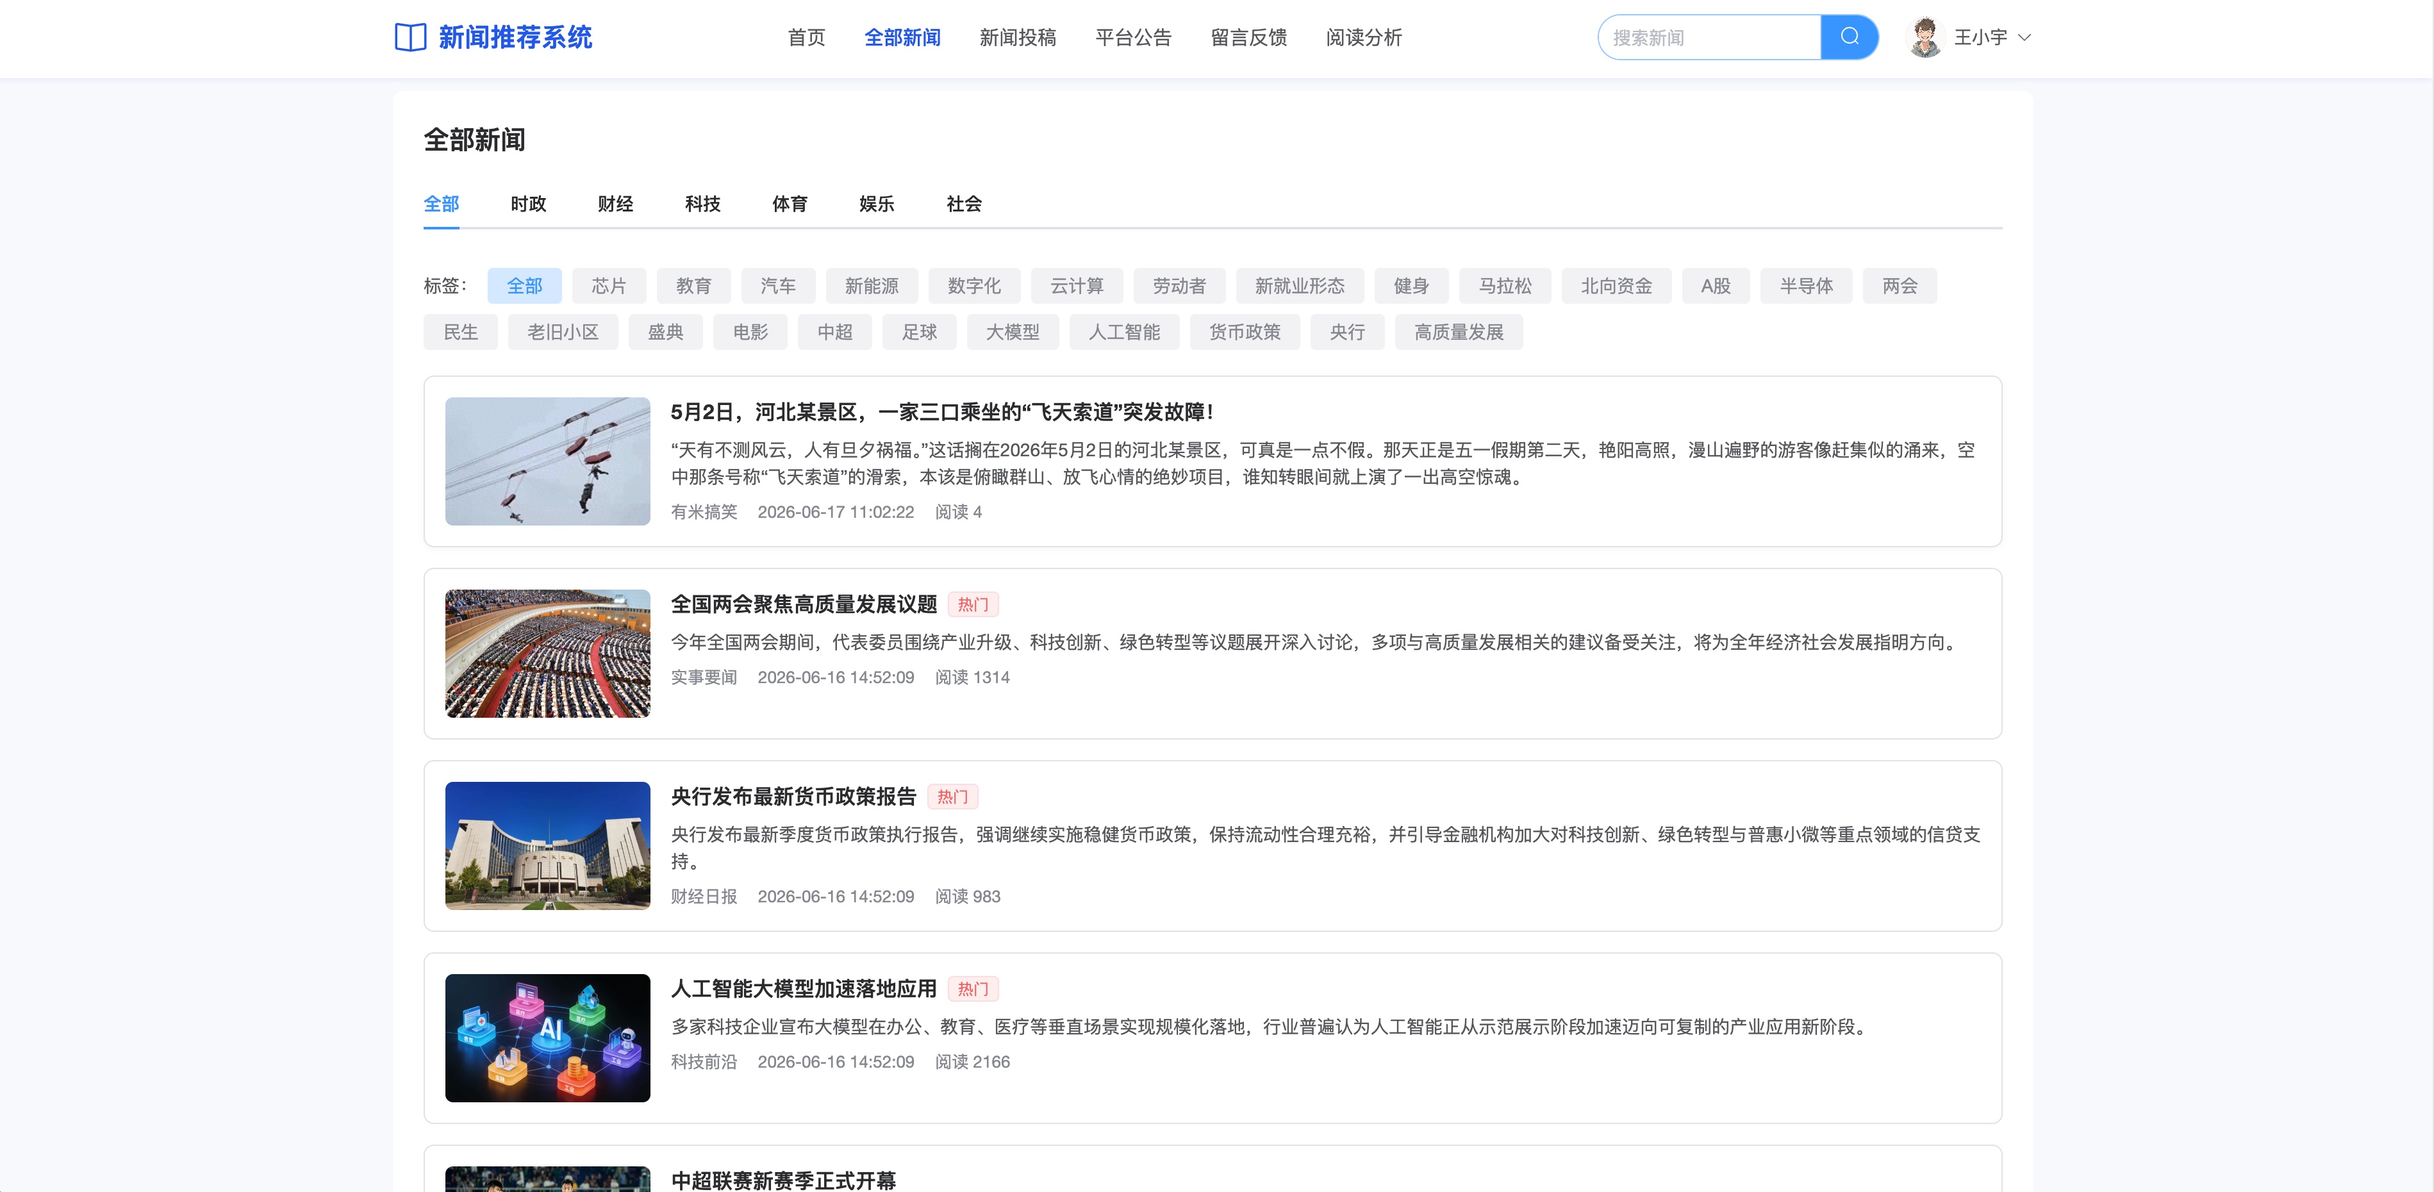Click the 热门 badge on 人工智能 article
The height and width of the screenshot is (1192, 2434).
[972, 989]
